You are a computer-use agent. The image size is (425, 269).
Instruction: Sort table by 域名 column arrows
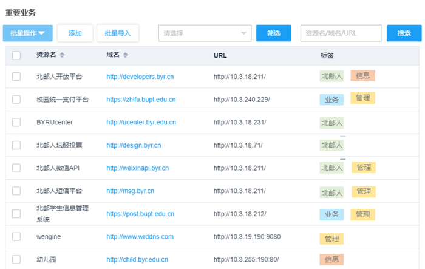pyautogui.click(x=126, y=55)
